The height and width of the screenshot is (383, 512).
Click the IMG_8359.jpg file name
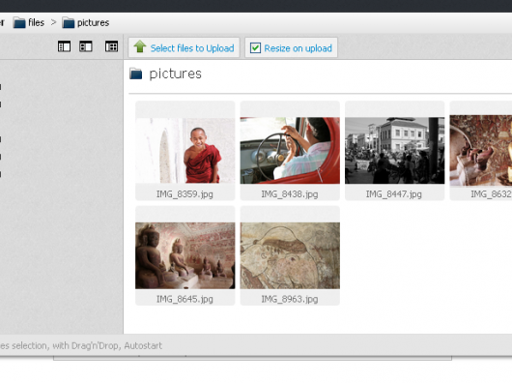pos(185,194)
